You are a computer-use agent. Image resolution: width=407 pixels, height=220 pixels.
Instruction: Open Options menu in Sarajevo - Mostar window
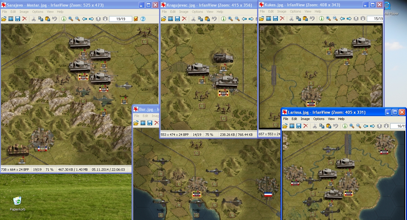[38, 12]
